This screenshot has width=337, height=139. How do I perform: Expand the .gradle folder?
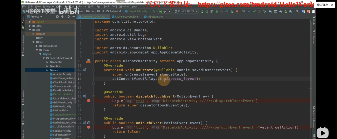click(x=30, y=22)
